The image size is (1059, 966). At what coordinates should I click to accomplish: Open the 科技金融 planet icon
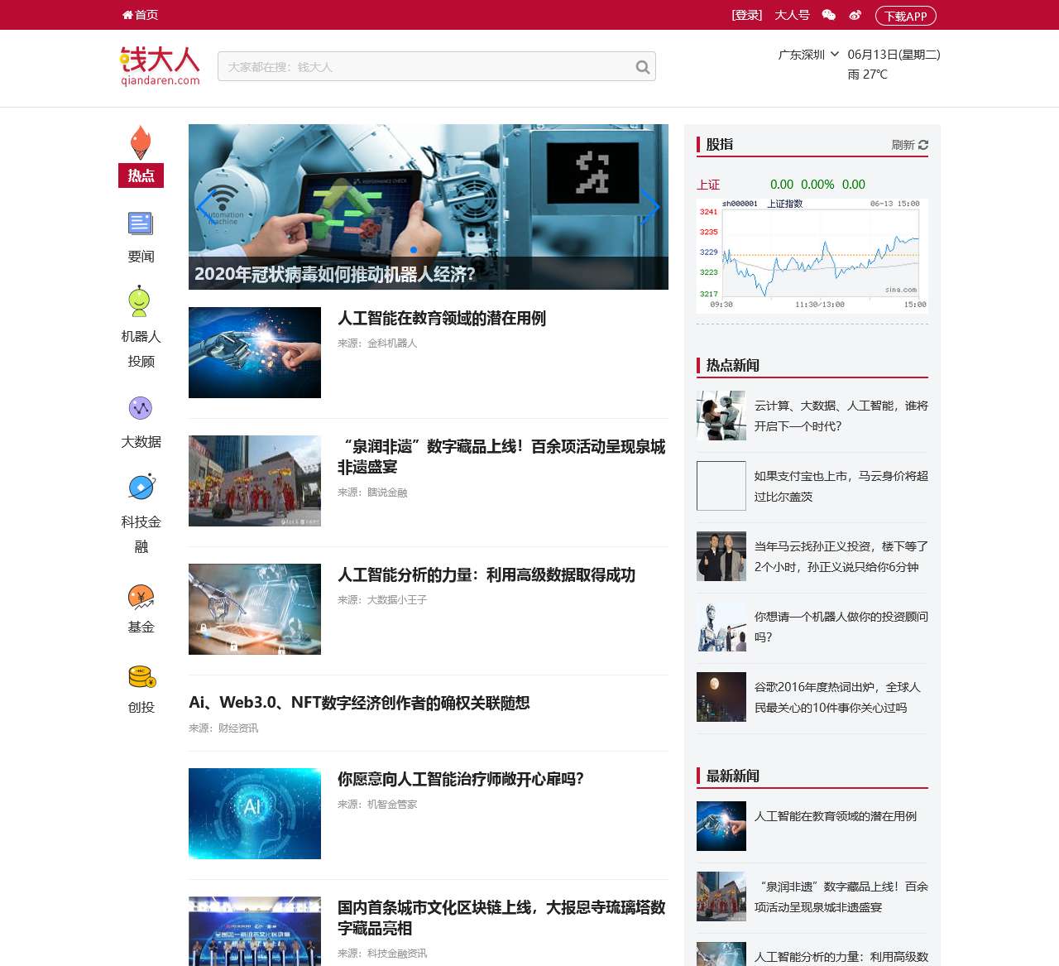click(141, 487)
